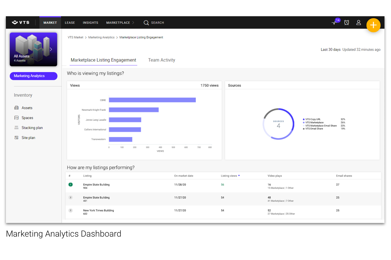Image resolution: width=391 pixels, height=260 pixels.
Task: Click the Sources panel title
Action: tap(235, 85)
